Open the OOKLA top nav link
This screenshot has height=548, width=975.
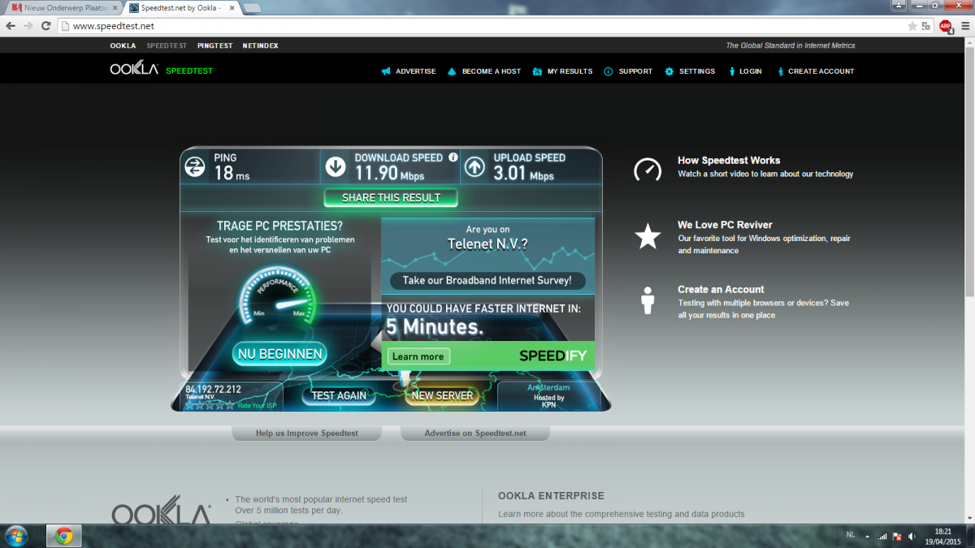click(x=123, y=45)
